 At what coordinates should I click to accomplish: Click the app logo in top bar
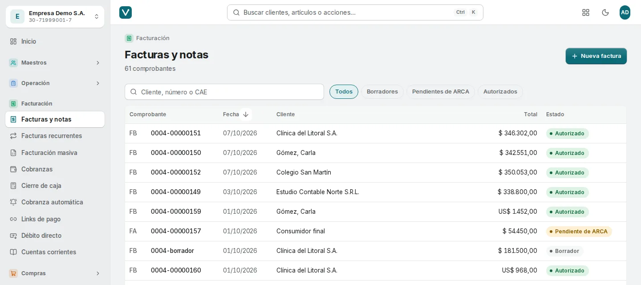pos(126,12)
